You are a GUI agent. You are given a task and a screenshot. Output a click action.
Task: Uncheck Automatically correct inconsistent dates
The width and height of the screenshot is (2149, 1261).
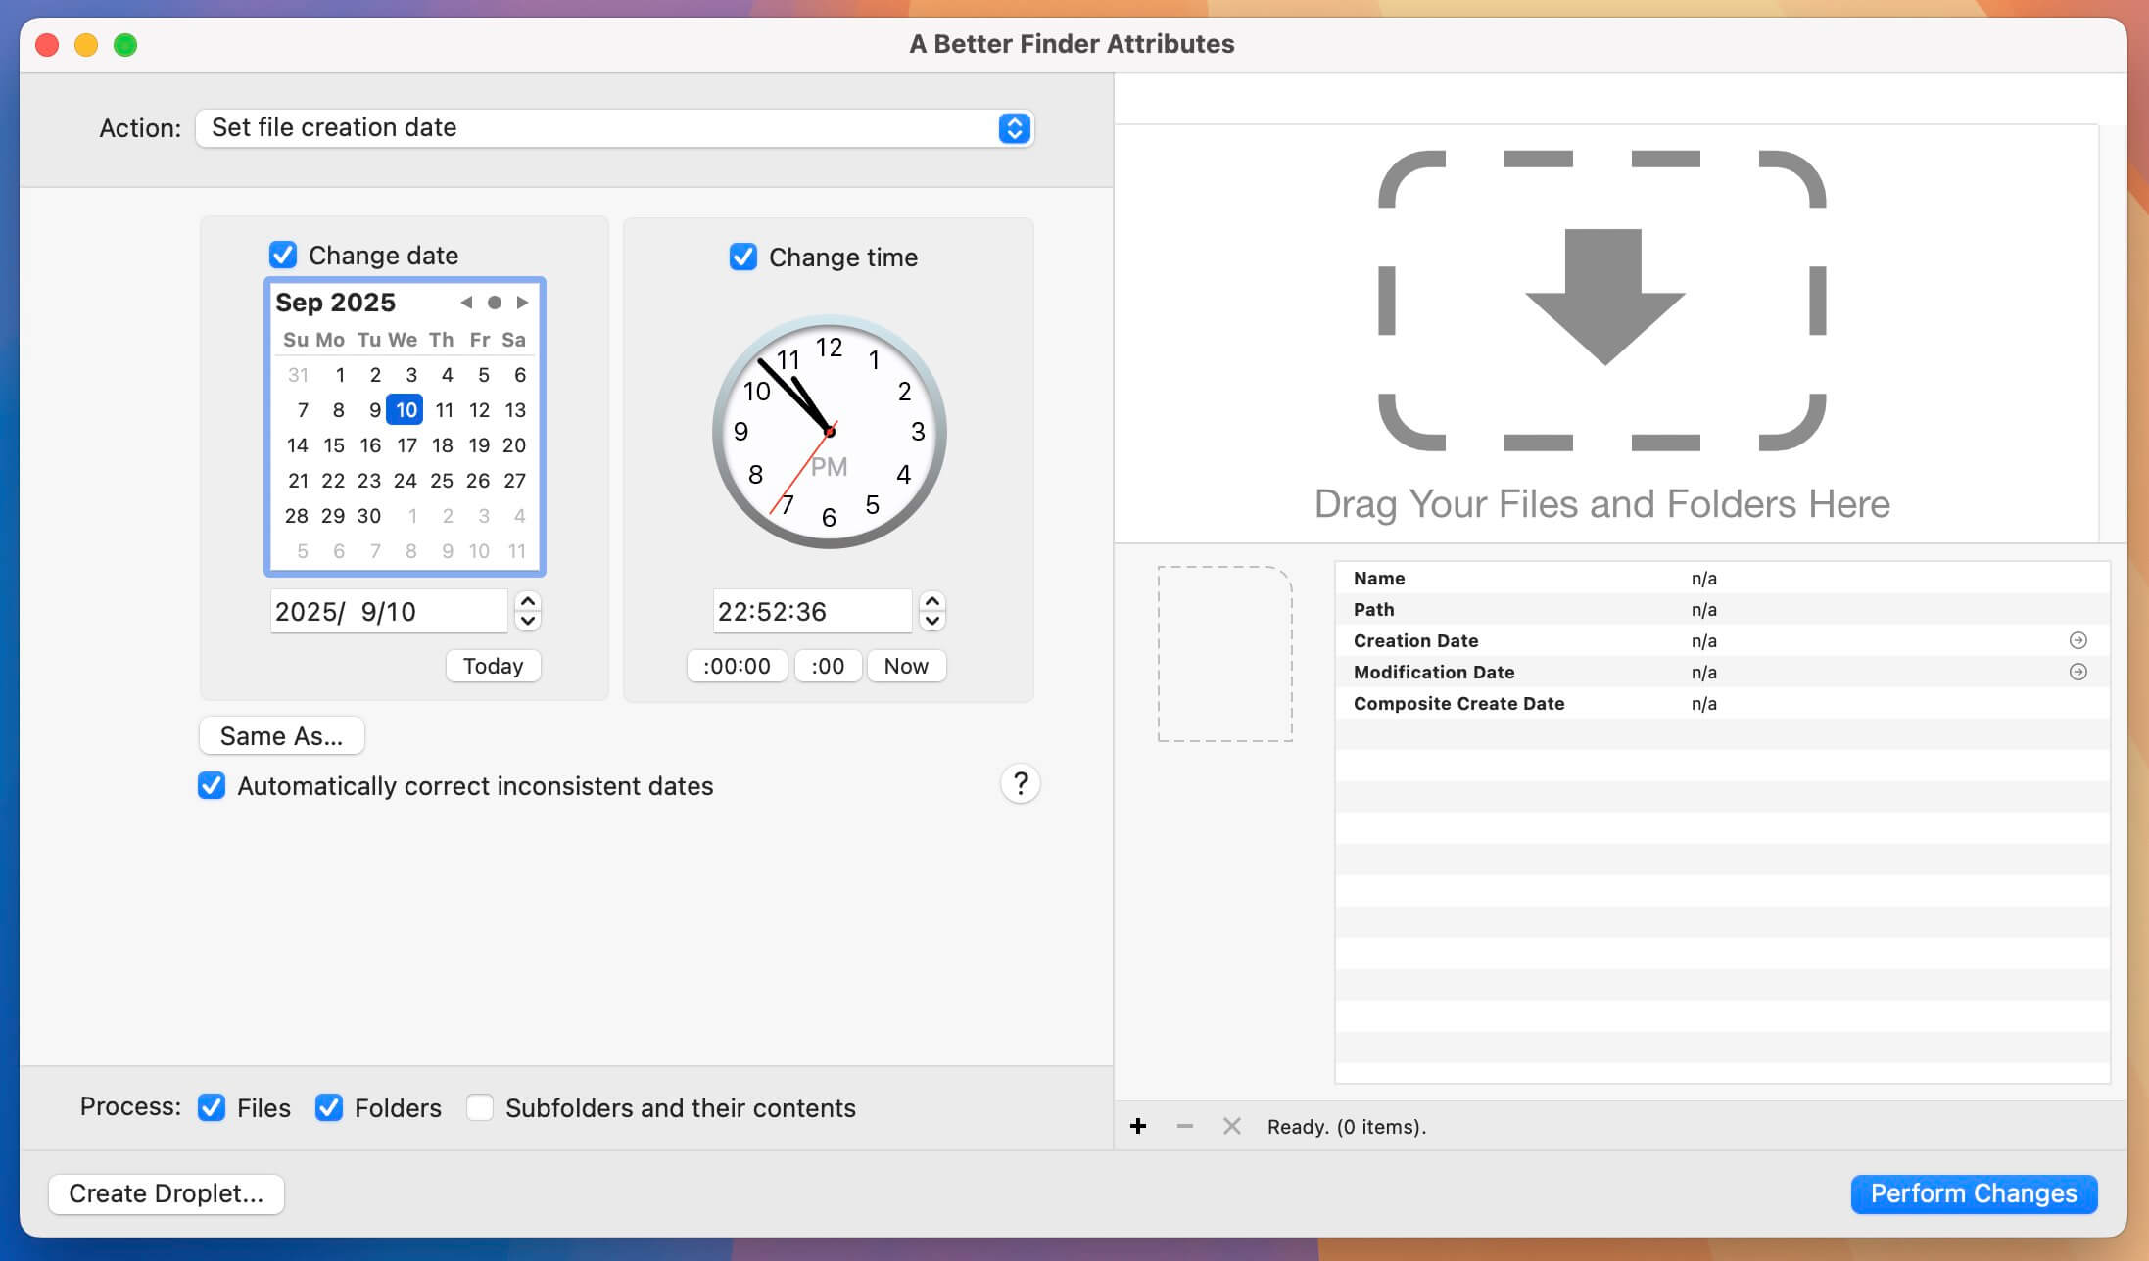click(212, 785)
